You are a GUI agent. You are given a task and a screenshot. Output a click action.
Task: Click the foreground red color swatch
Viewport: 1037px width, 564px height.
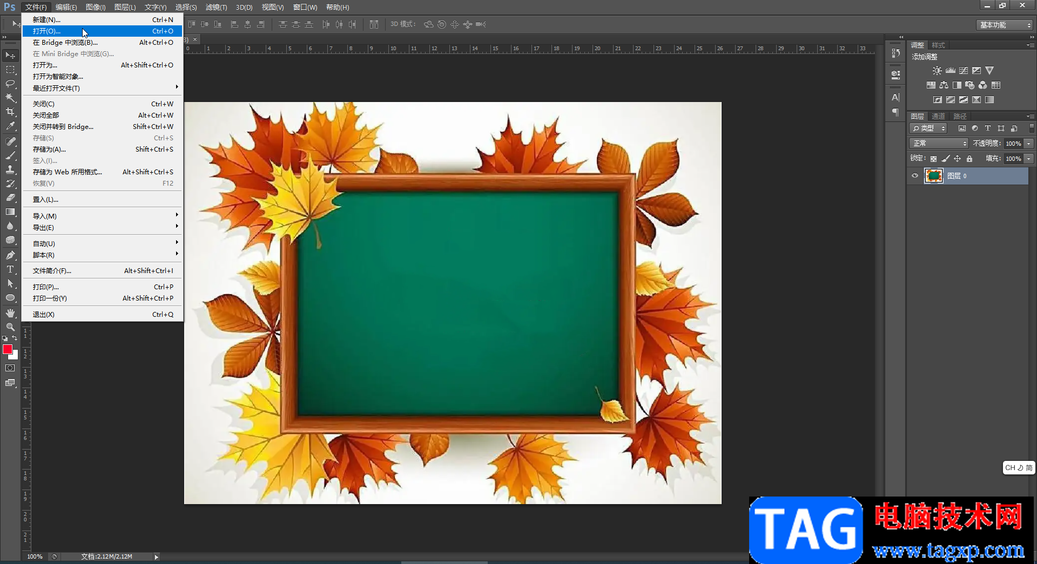[x=7, y=349]
